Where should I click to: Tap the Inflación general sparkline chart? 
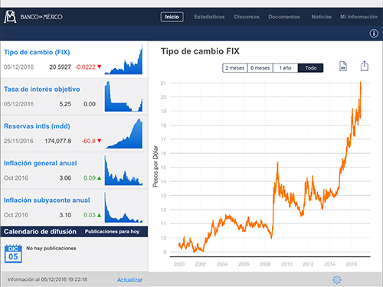(123, 171)
